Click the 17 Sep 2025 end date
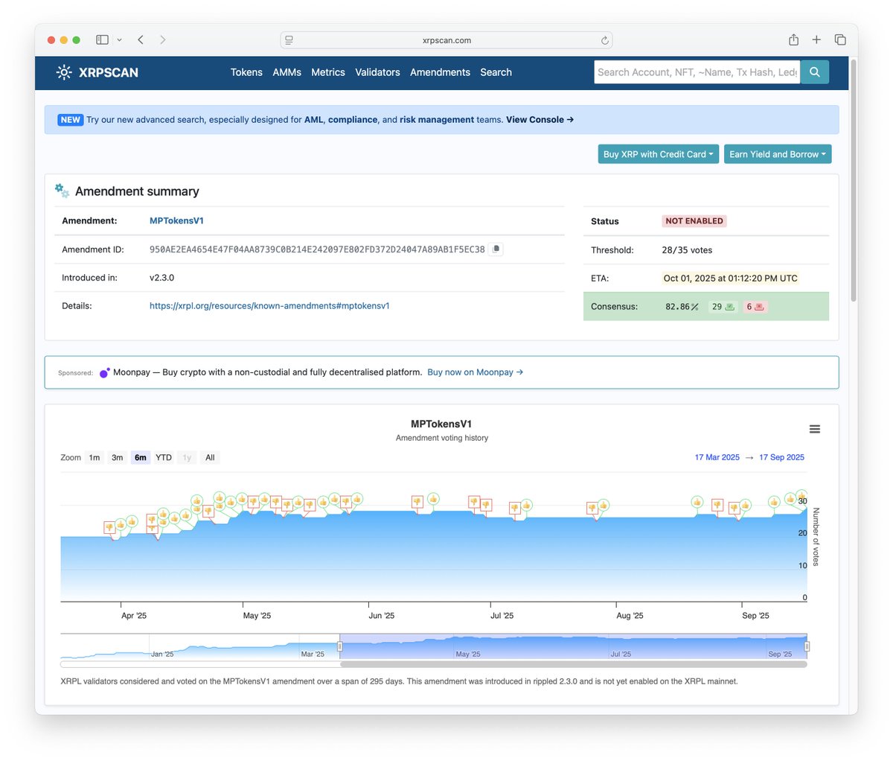Viewport: 893px width, 761px height. click(781, 457)
